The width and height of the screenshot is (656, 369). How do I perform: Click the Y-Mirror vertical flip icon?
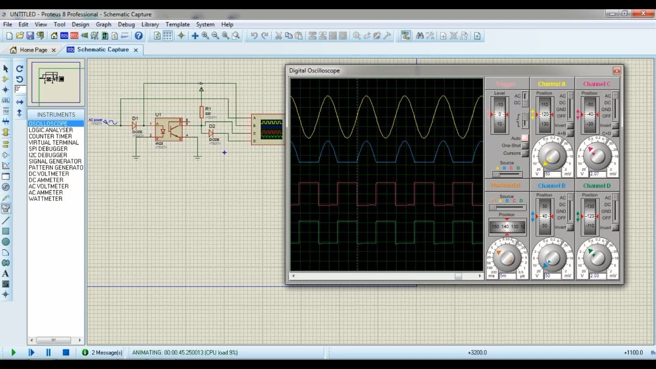[19, 112]
